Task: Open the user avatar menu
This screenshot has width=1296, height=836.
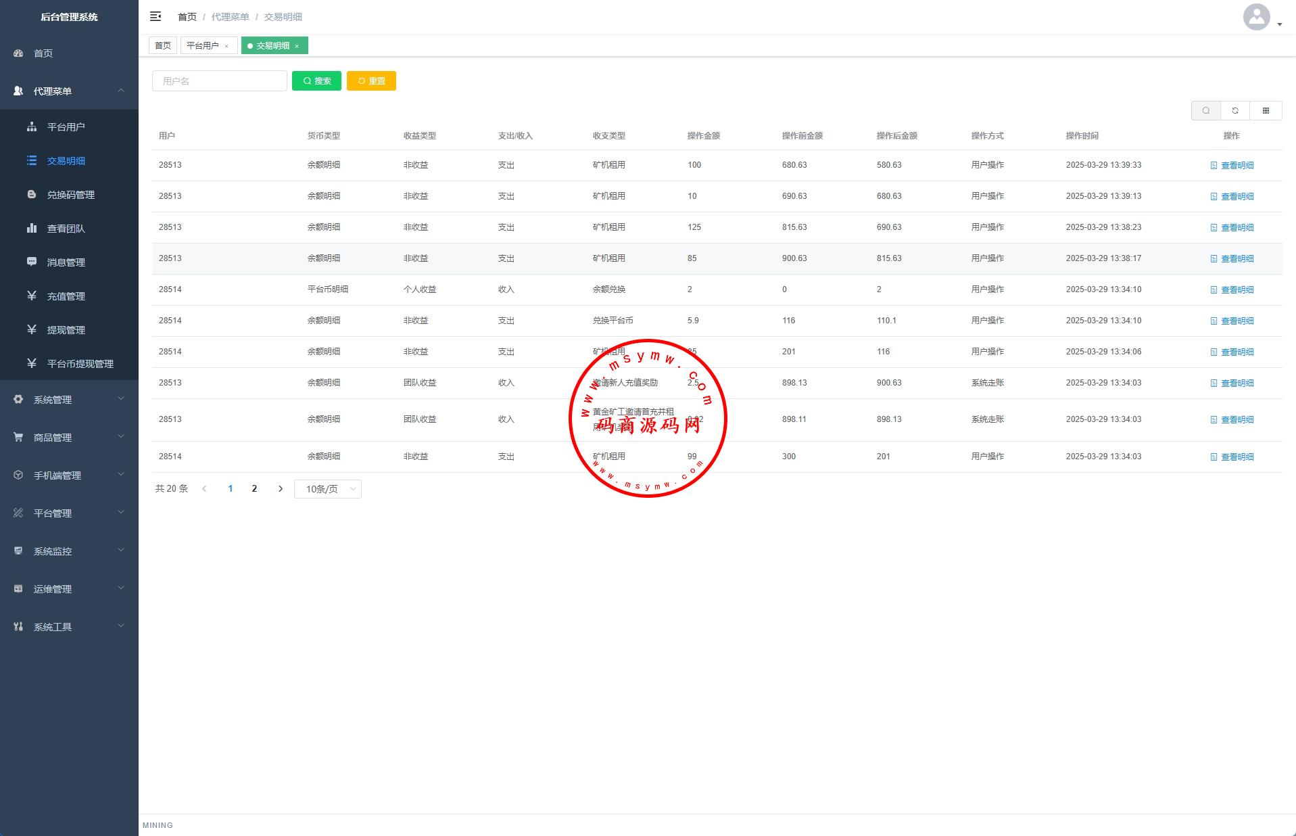Action: [1262, 17]
